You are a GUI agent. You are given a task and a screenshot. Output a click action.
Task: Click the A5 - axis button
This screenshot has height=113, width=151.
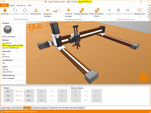[42, 96]
